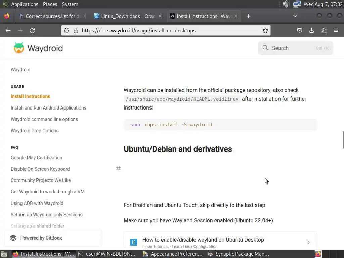Open Using ADB with Waydroid page

pyautogui.click(x=37, y=203)
